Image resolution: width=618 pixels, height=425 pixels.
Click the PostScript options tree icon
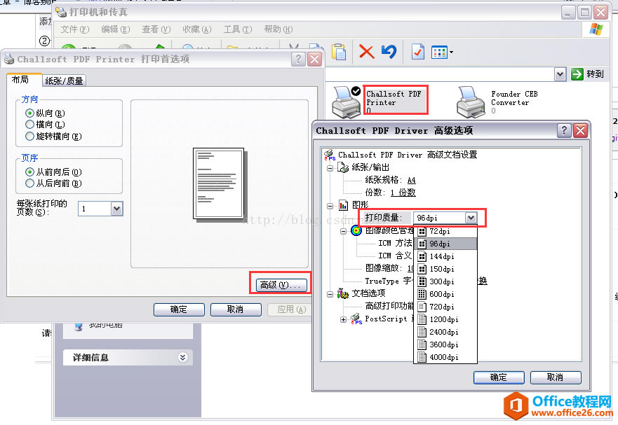(x=356, y=319)
